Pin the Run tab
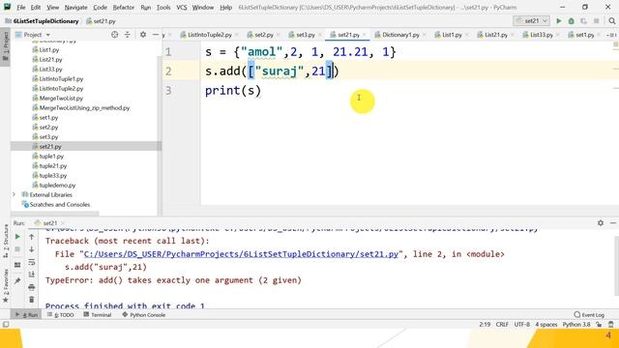Screen dimensions: 619x348 pos(17,281)
